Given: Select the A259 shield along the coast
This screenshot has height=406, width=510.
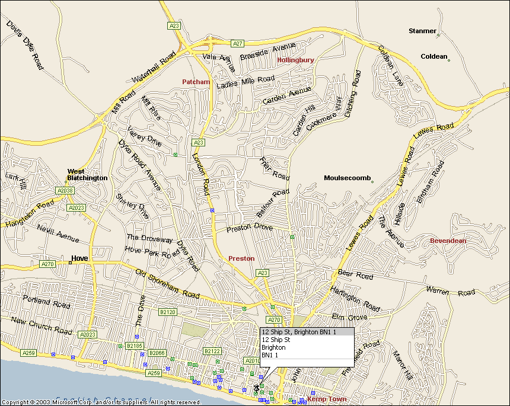Looking at the screenshot, I should [29, 353].
